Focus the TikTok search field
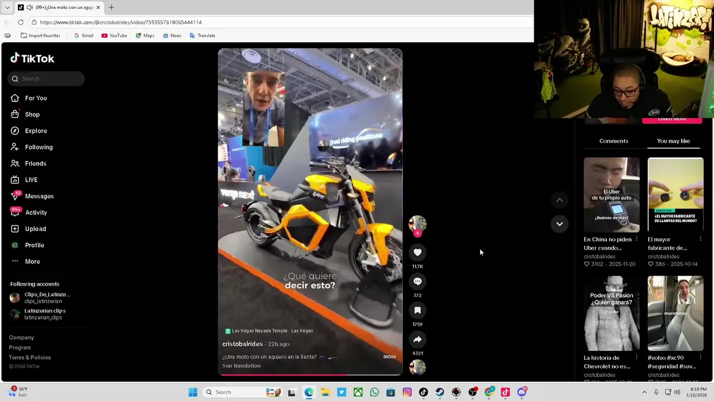 coord(47,79)
